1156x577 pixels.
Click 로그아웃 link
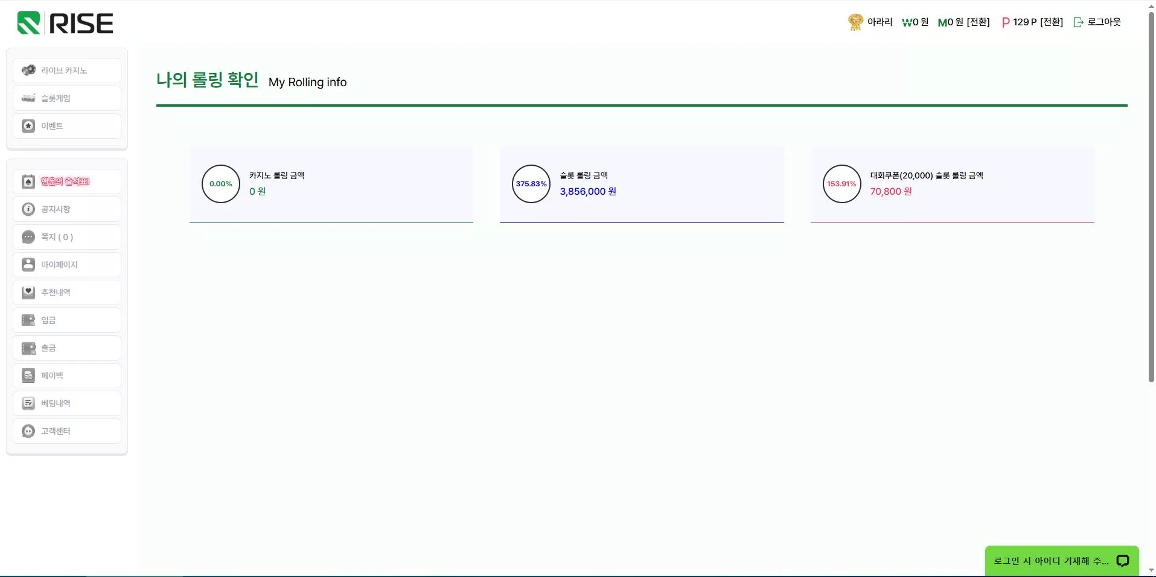(x=1104, y=22)
